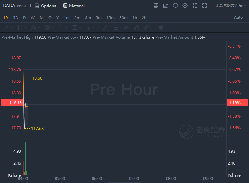Expand the wave pattern tool dropdown arrow
The height and width of the screenshot is (183, 249).
point(39,28)
